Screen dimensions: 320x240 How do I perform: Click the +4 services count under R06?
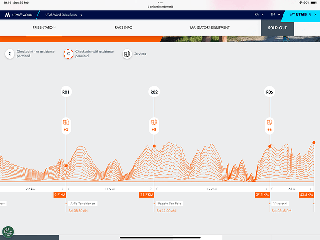pyautogui.click(x=270, y=130)
